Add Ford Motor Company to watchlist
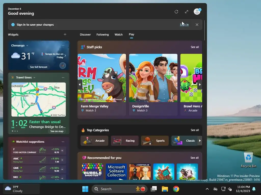 tap(62, 151)
